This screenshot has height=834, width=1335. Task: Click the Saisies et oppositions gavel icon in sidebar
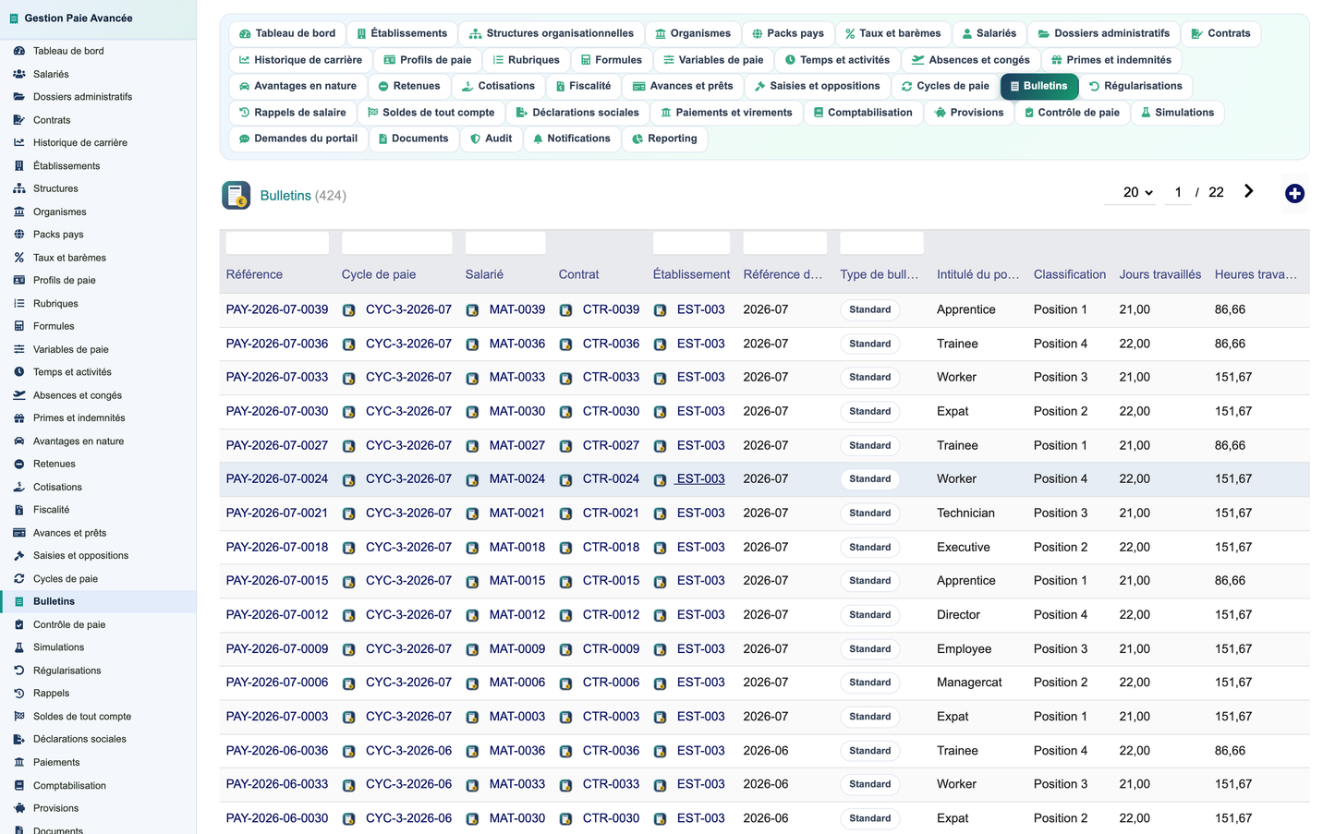(19, 555)
